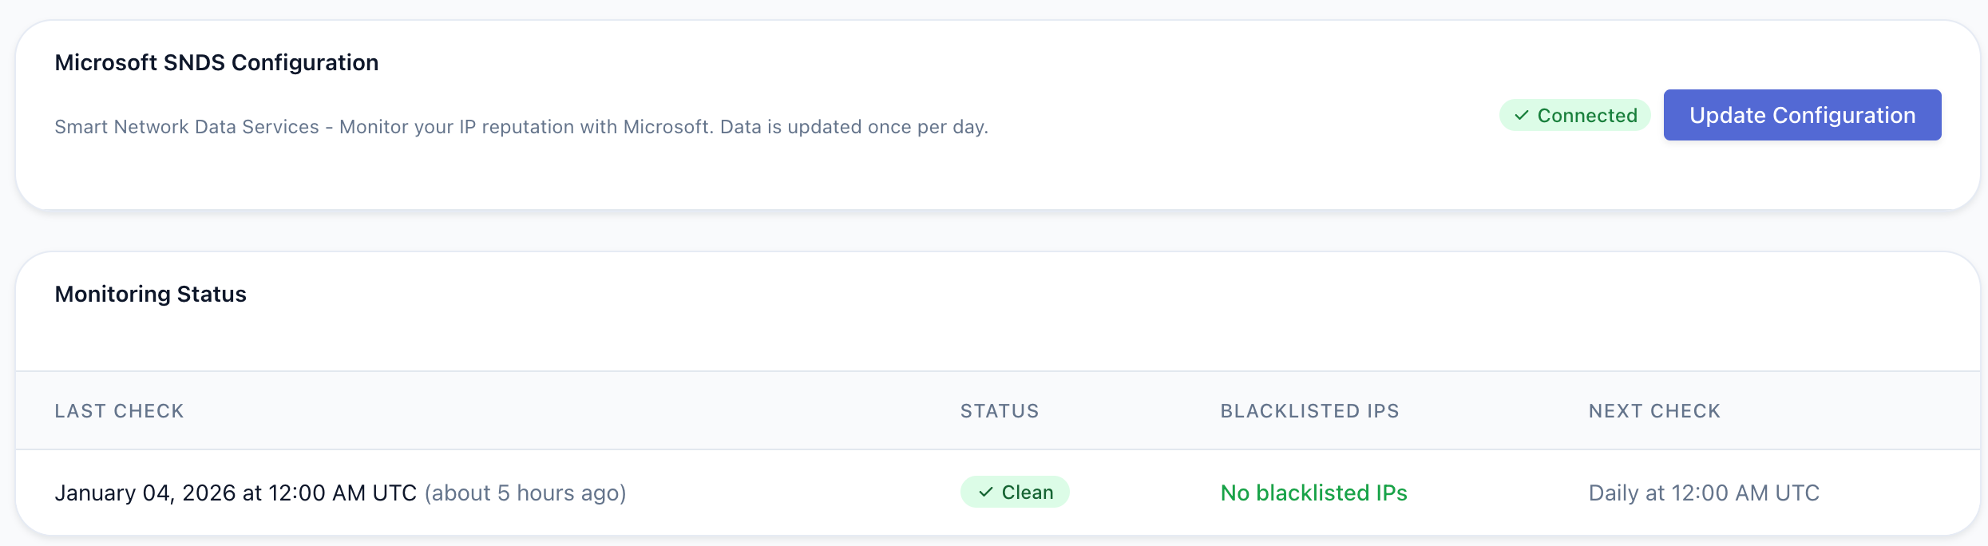Click the green Connected status badge

coord(1574,115)
